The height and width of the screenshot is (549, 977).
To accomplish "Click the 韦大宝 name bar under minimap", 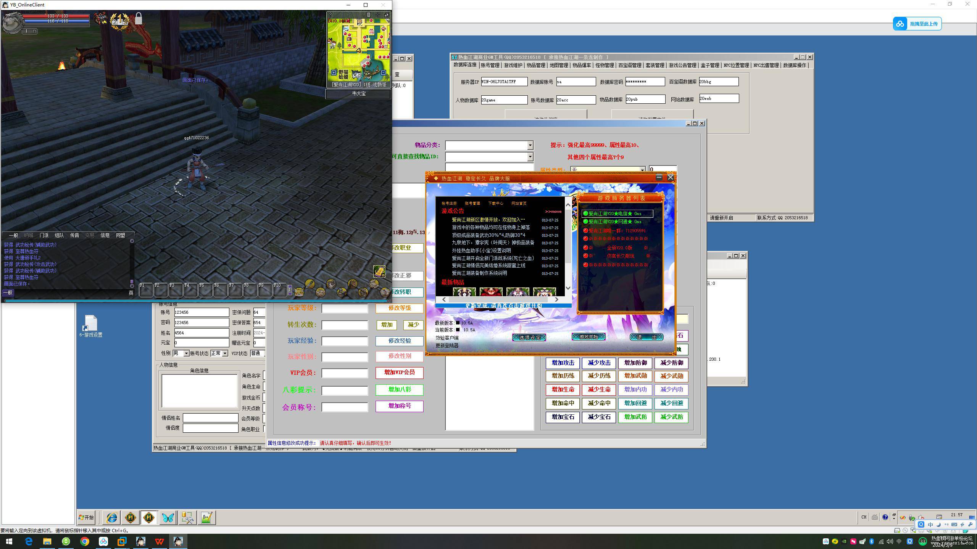I will coord(358,93).
